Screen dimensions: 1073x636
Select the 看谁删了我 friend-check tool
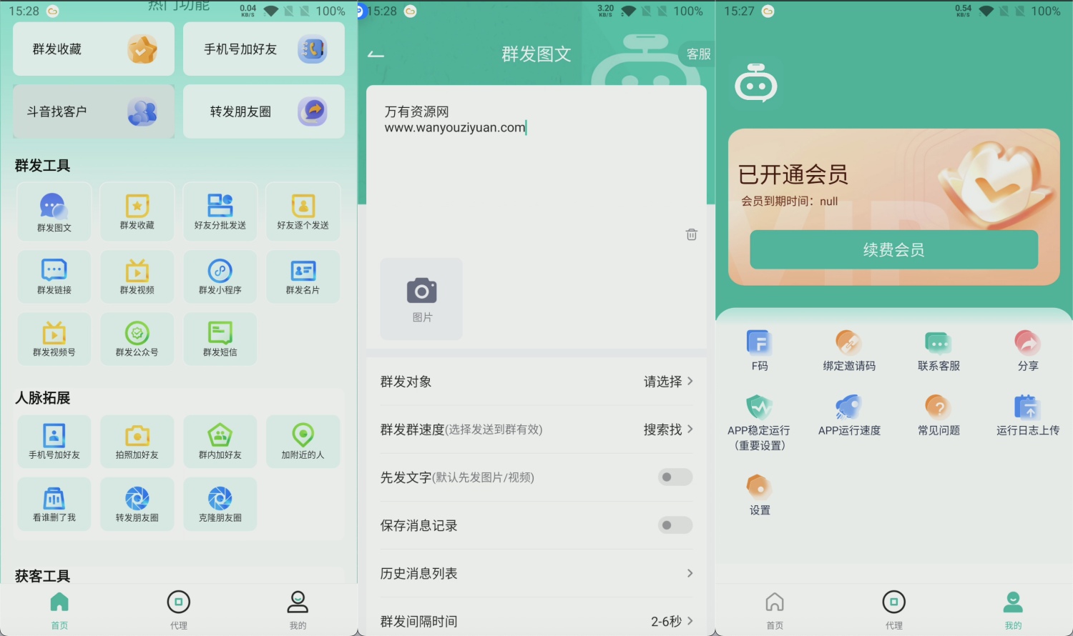(54, 503)
